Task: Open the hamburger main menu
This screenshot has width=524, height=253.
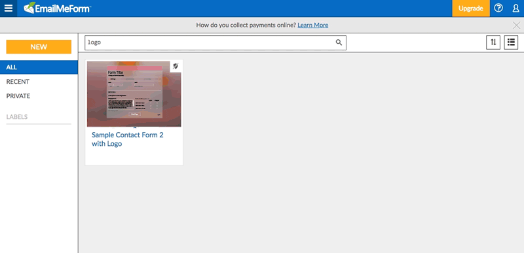Action: [x=9, y=8]
